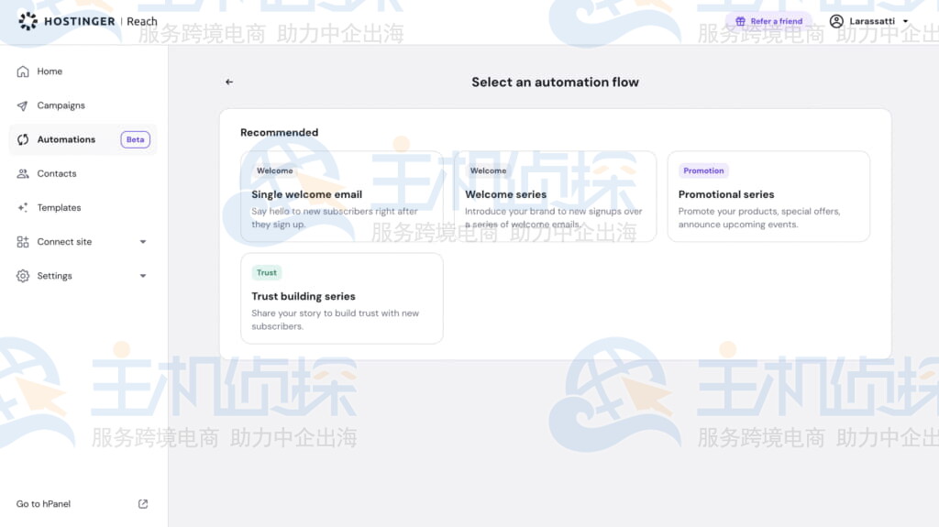
Task: Click the purple Promotion tag
Action: pyautogui.click(x=703, y=170)
